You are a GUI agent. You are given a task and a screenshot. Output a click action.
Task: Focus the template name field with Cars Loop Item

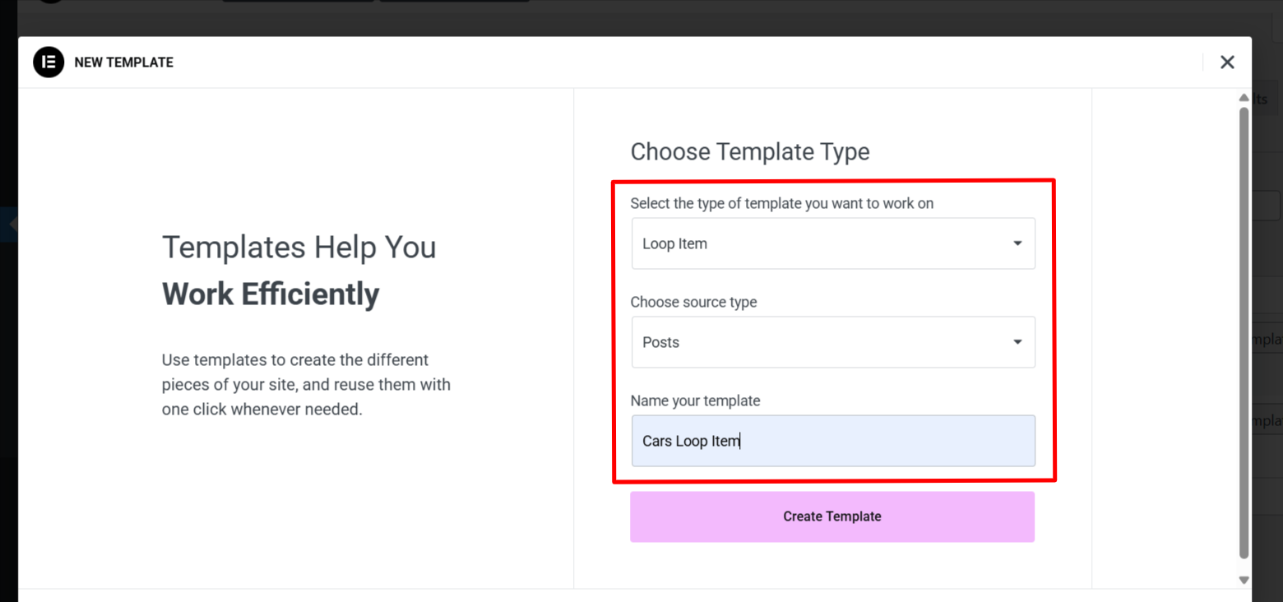(832, 441)
